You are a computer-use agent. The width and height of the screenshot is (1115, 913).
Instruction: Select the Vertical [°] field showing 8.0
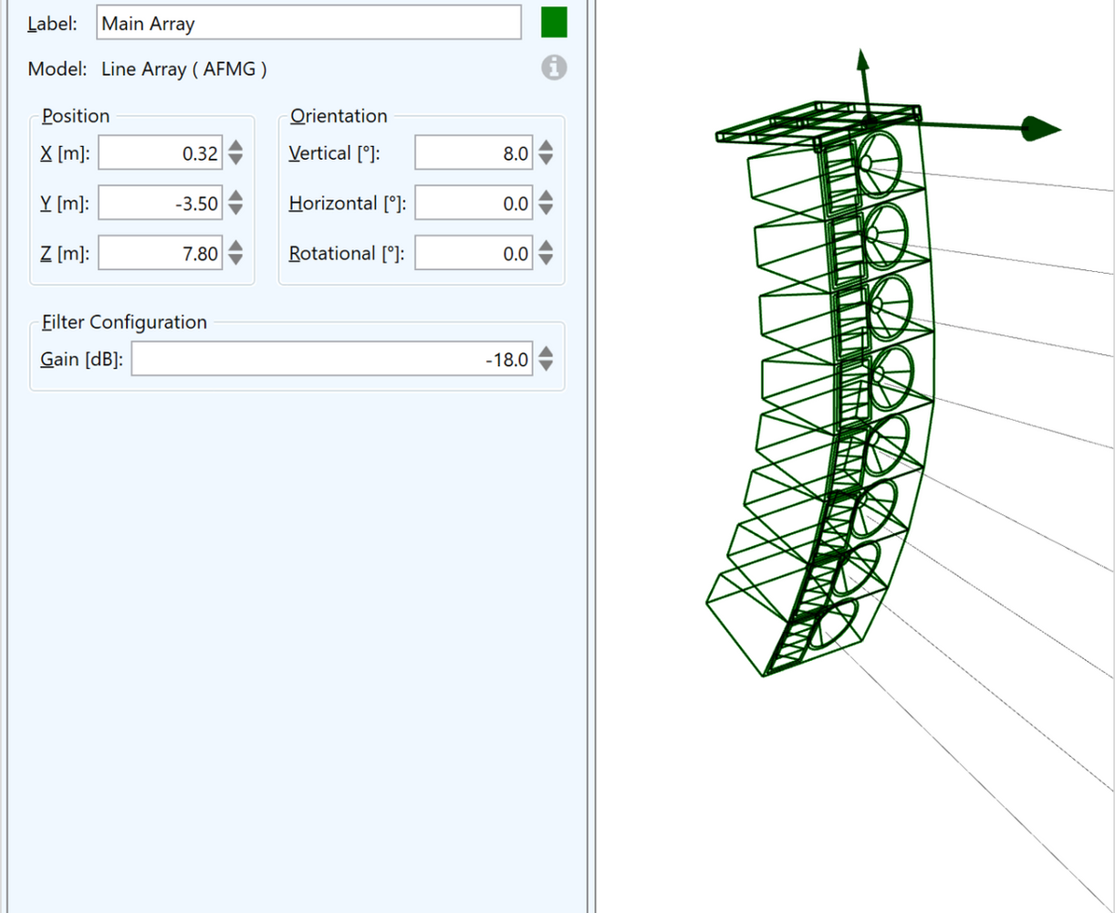(474, 153)
